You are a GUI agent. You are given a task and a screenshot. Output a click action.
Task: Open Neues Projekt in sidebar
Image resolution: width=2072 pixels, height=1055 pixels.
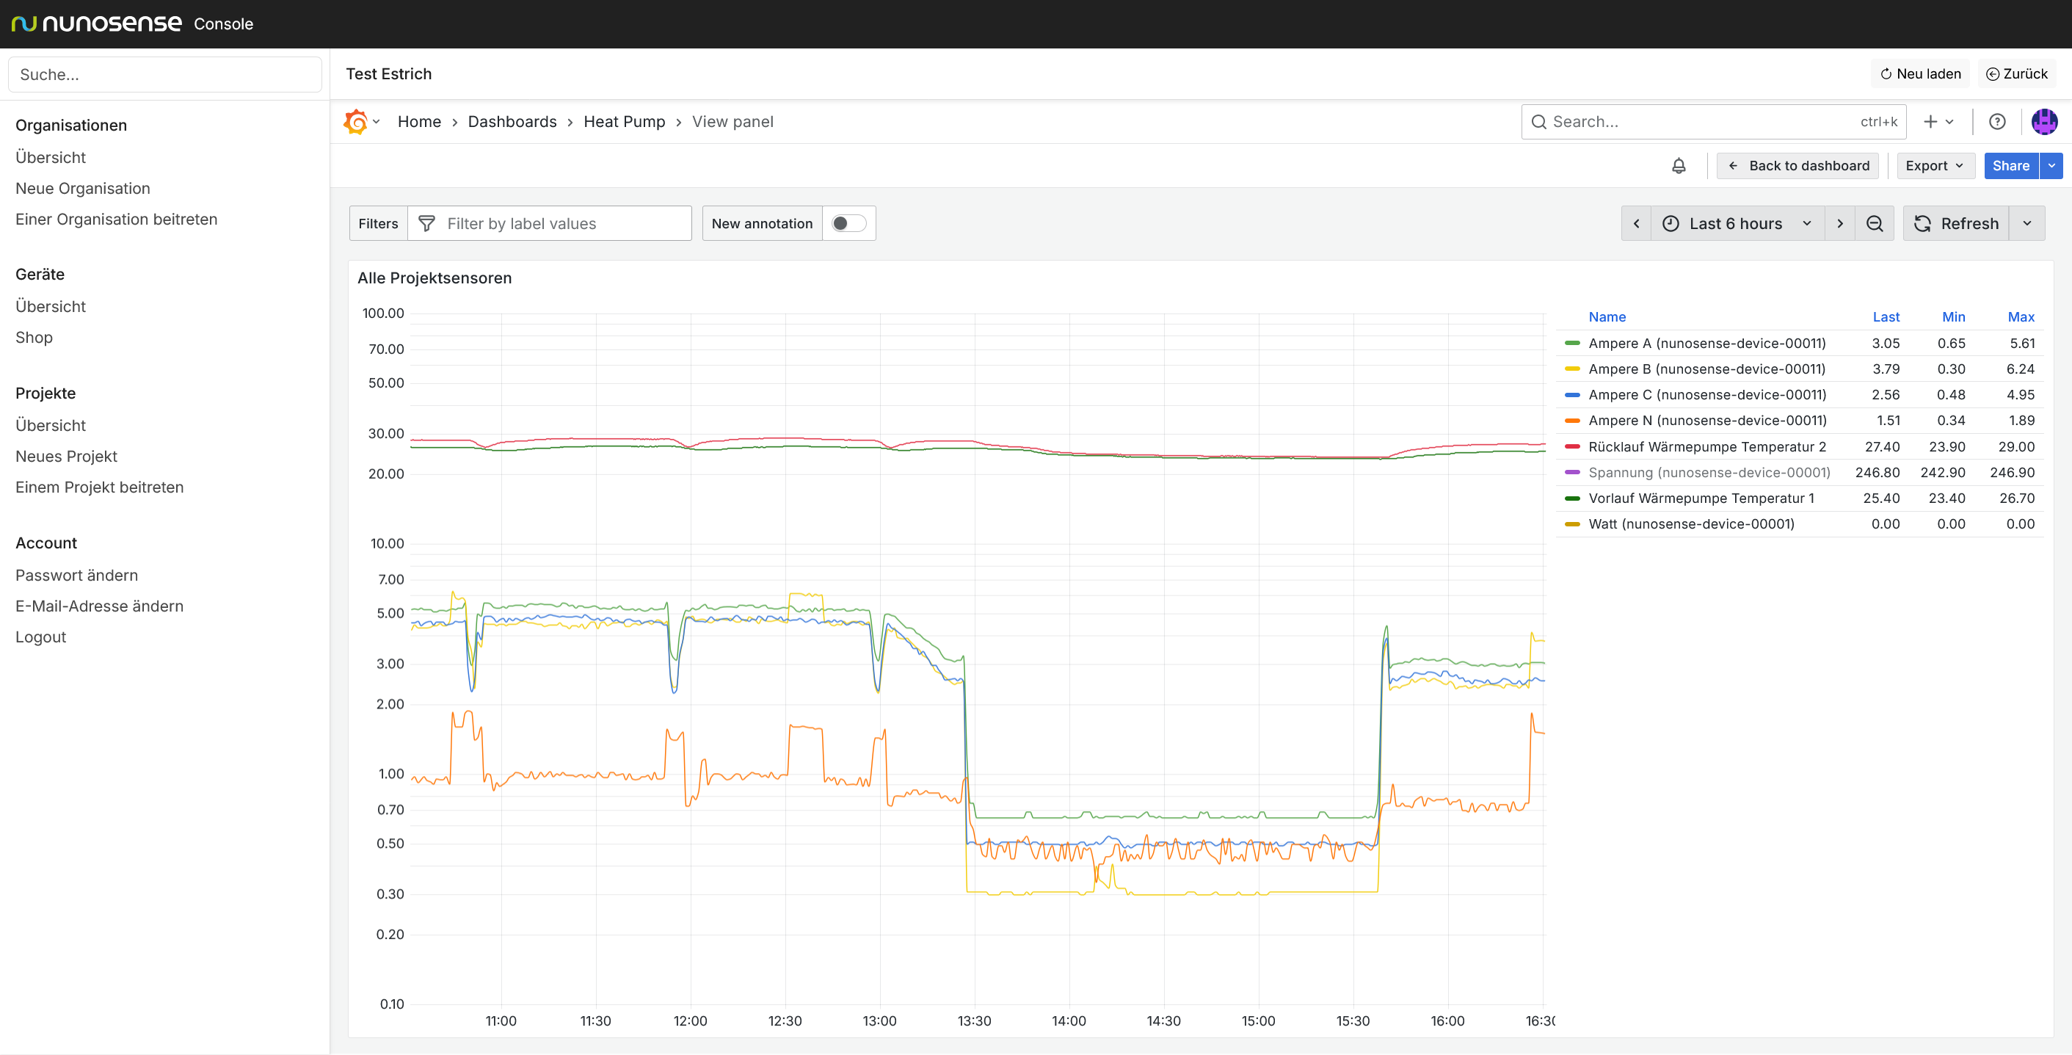pos(66,456)
